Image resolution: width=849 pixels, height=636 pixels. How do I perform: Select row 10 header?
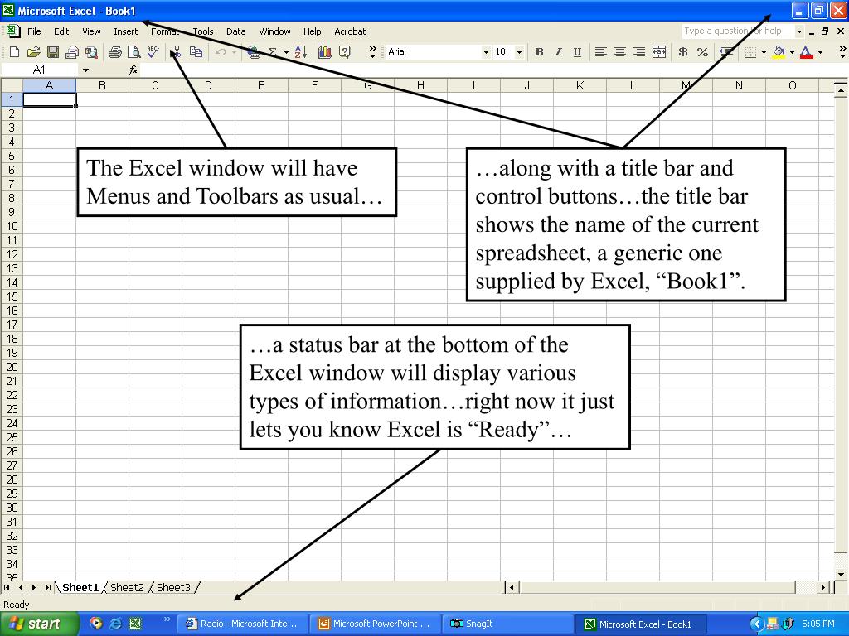[x=12, y=226]
